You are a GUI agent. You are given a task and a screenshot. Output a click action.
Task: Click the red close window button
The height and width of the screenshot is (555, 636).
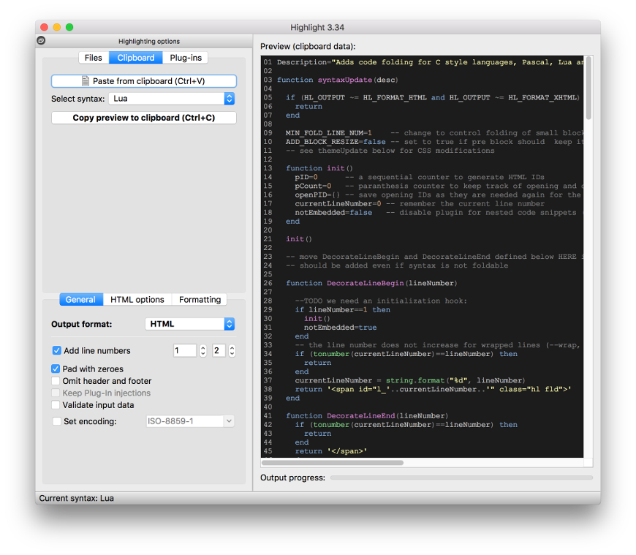pyautogui.click(x=44, y=27)
